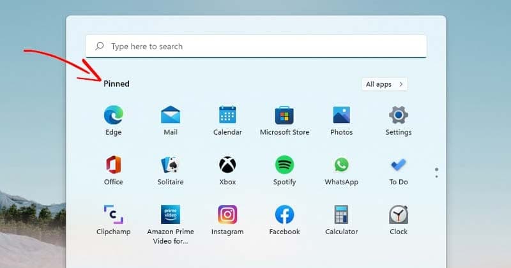Open Microsoft Store
Screen dimensions: 511x268
[284, 120]
